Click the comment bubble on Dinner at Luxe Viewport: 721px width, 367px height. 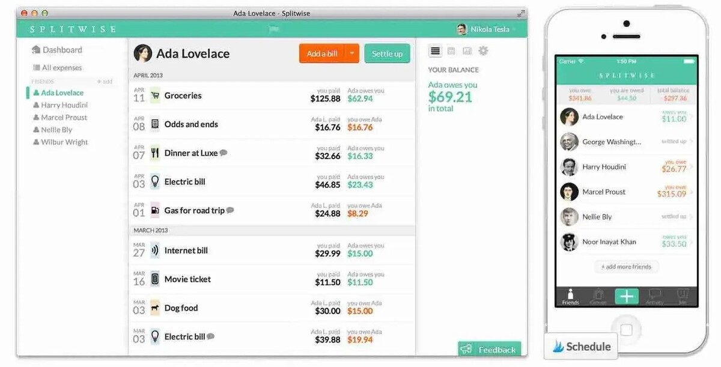pos(224,153)
